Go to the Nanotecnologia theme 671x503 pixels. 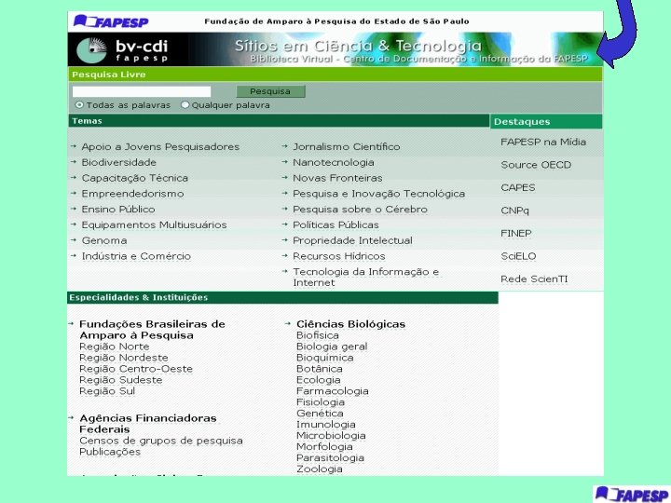tap(334, 162)
